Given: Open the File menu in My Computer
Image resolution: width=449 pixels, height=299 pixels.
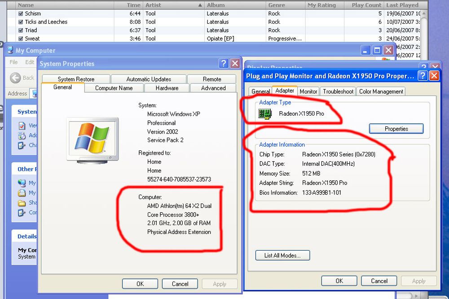Looking at the screenshot, I should point(13,62).
